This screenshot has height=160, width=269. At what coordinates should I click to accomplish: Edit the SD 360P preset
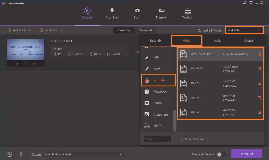(259, 112)
